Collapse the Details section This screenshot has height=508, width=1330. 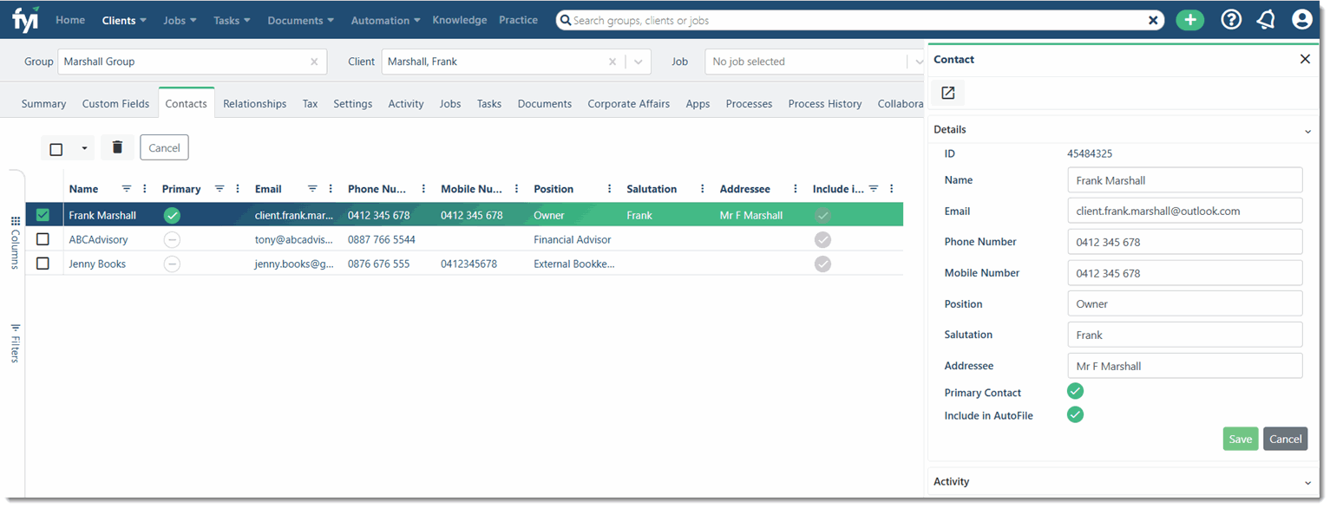point(1307,131)
